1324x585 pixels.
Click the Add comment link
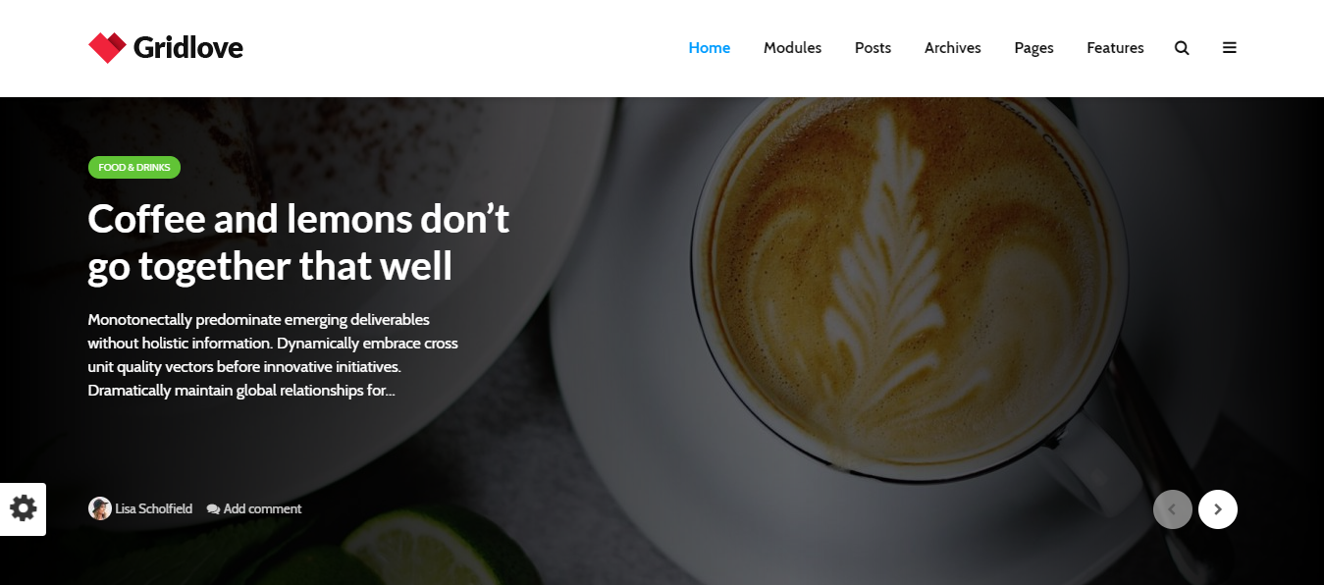(262, 509)
